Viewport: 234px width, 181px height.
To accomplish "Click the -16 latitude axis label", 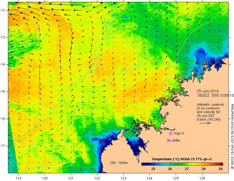I will 3,119.
